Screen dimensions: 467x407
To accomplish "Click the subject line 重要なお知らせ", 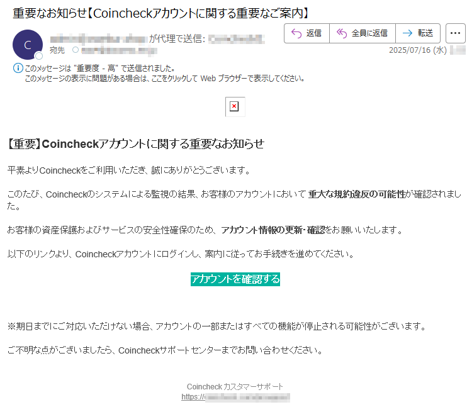I will (161, 13).
